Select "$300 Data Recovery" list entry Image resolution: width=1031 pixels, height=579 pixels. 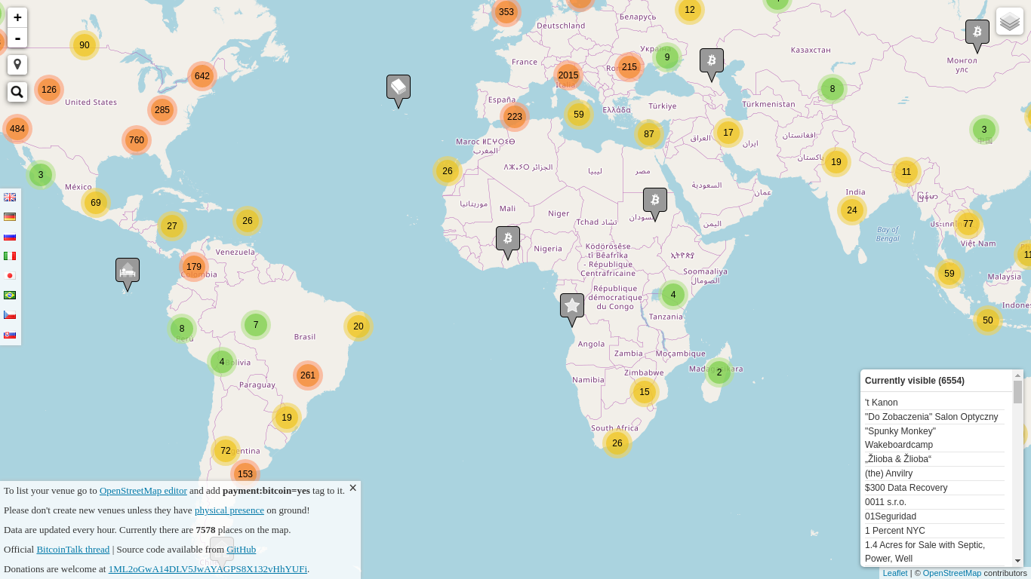906,488
